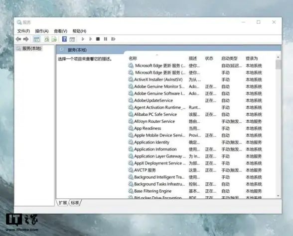Select AVCTP 服务 row

195,170
